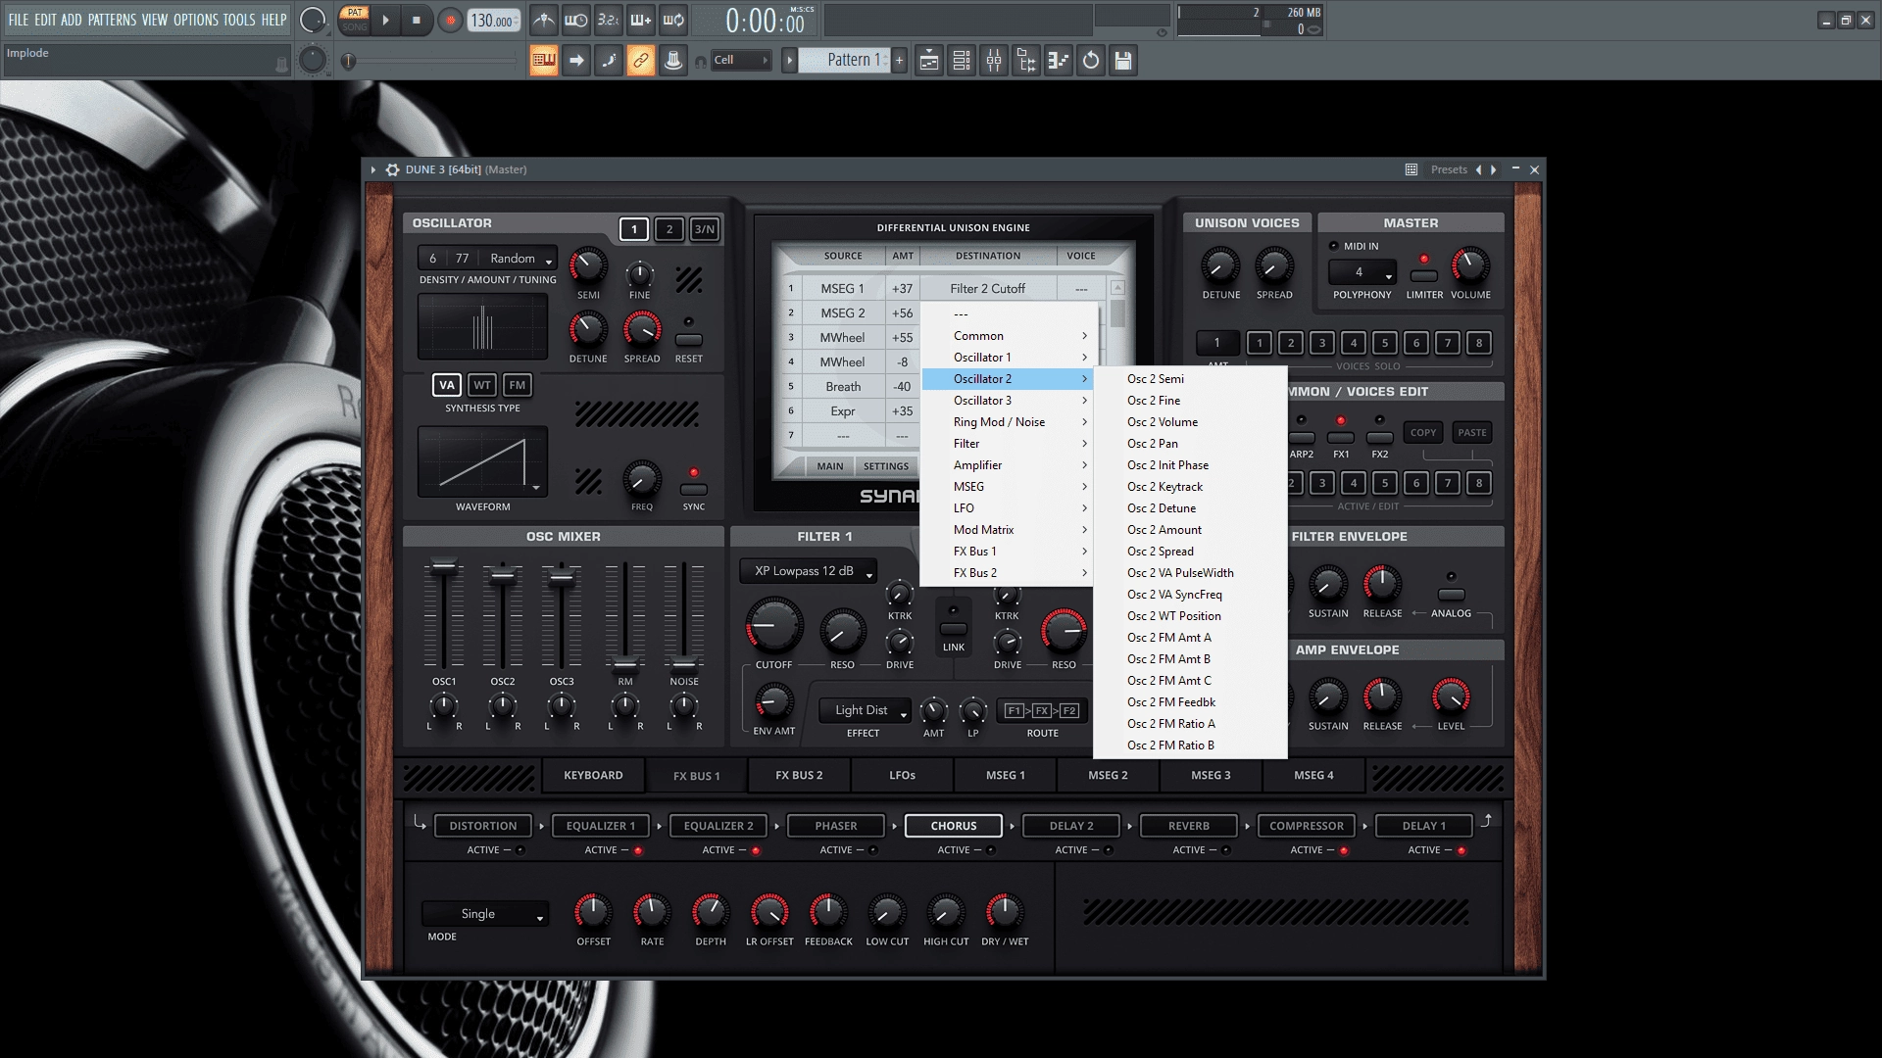Open the playlist view icon
This screenshot has width=1882, height=1058.
point(929,61)
